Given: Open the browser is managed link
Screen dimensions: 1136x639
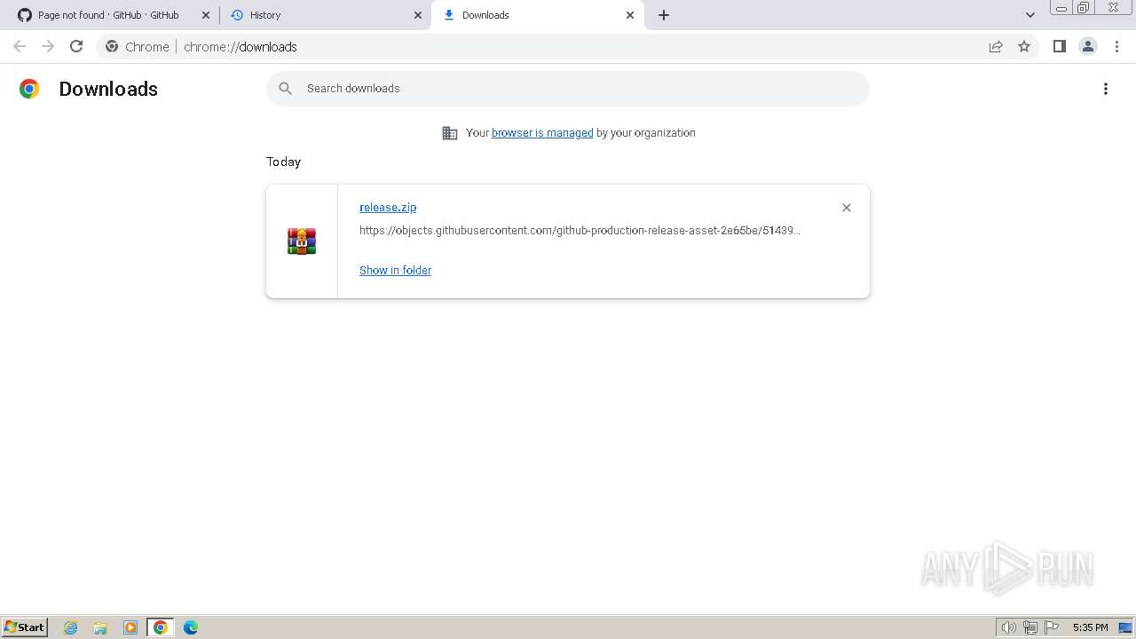Looking at the screenshot, I should (x=542, y=133).
